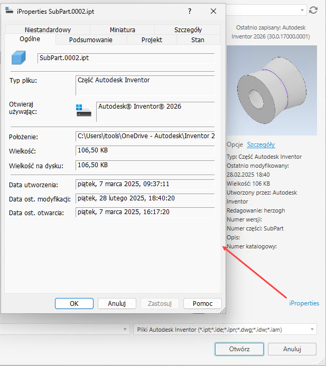Open the Szczegóły link under preview
Image resolution: width=326 pixels, height=366 pixels.
tap(261, 145)
